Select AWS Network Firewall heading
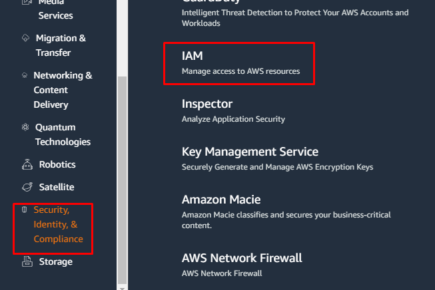Image resolution: width=435 pixels, height=290 pixels. 242,257
